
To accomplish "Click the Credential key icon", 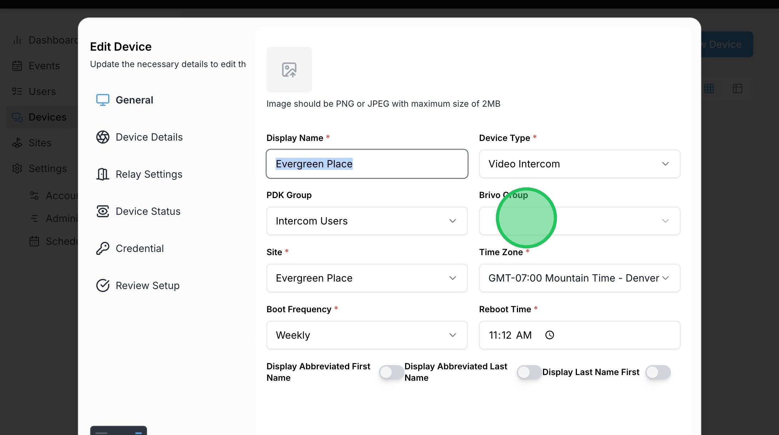I will (x=102, y=248).
